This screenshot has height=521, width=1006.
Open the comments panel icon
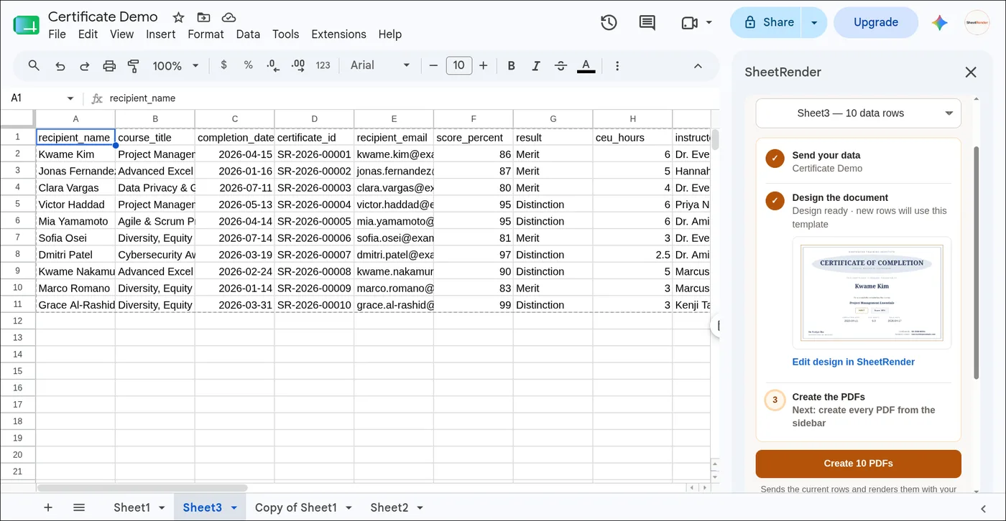(x=647, y=22)
